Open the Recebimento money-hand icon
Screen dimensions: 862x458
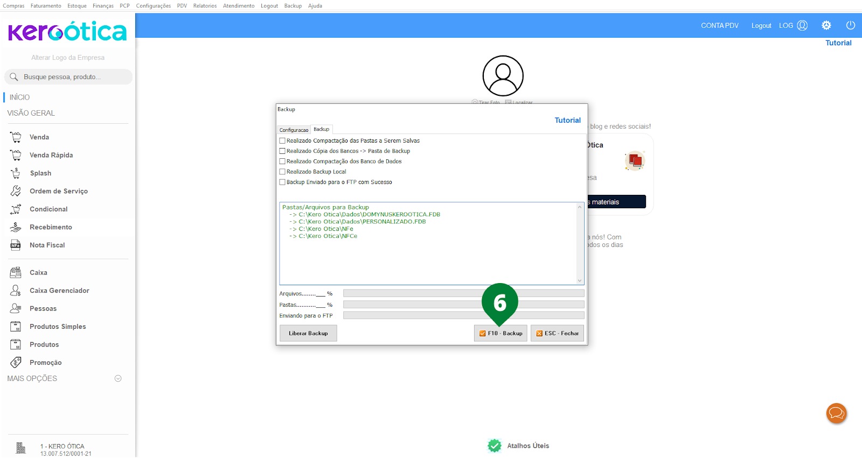(x=16, y=227)
